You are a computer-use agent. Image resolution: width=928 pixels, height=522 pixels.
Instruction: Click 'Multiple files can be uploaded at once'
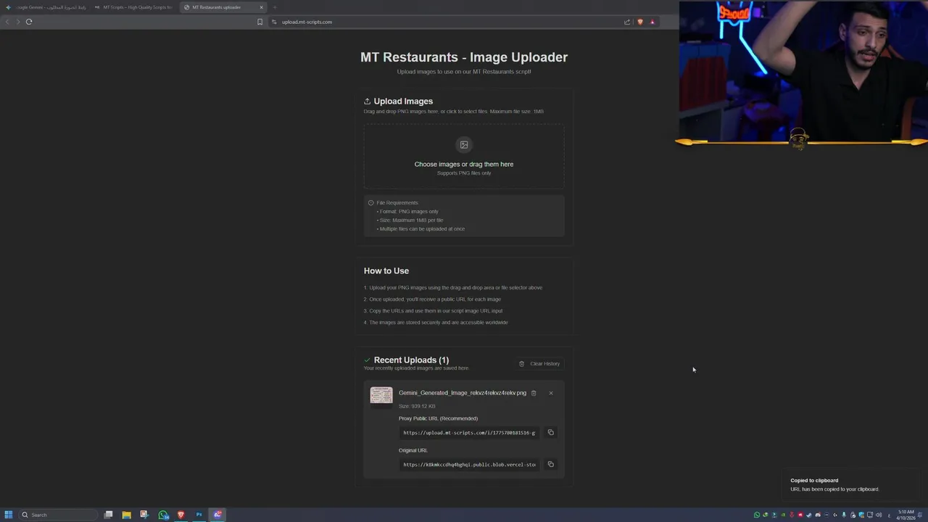[x=420, y=229]
